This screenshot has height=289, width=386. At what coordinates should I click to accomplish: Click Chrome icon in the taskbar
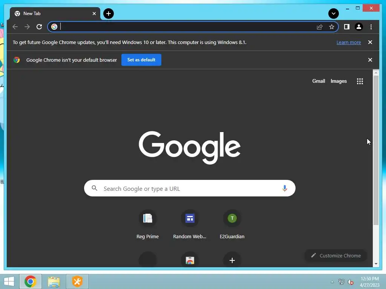click(31, 281)
